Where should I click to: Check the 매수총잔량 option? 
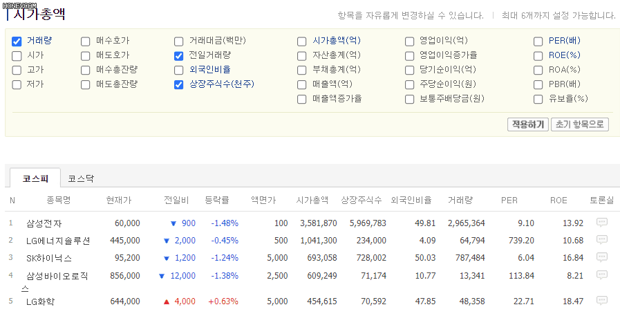point(86,71)
